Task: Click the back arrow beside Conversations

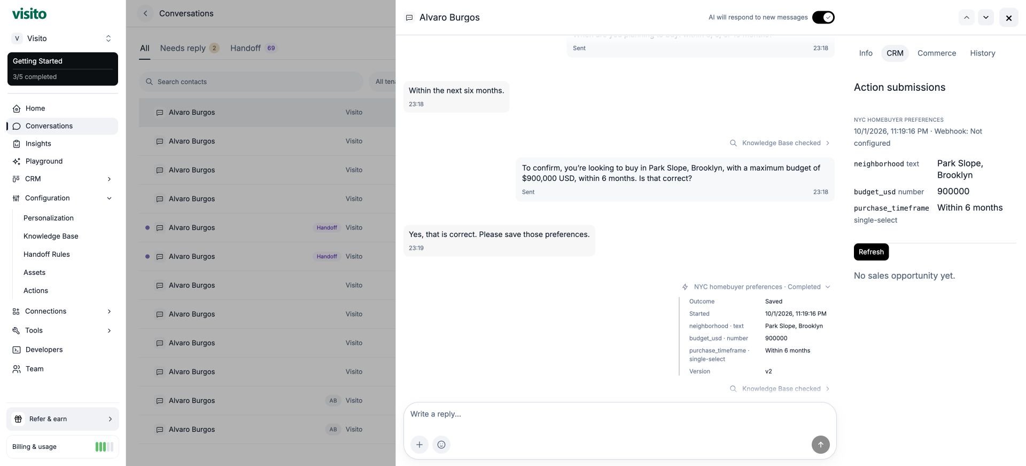Action: click(x=145, y=13)
